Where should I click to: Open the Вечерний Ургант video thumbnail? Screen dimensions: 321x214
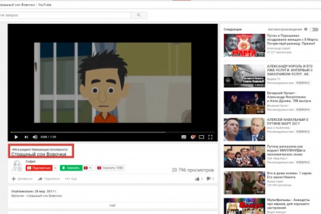[x=244, y=103]
